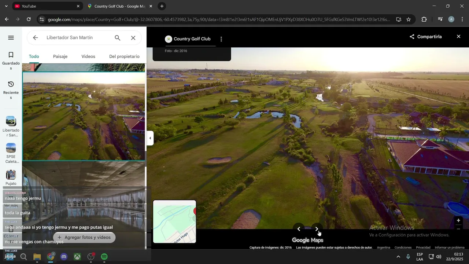Viewport: 469px width, 264px height.
Task: Open OBS Studio from taskbar
Action: click(91, 257)
